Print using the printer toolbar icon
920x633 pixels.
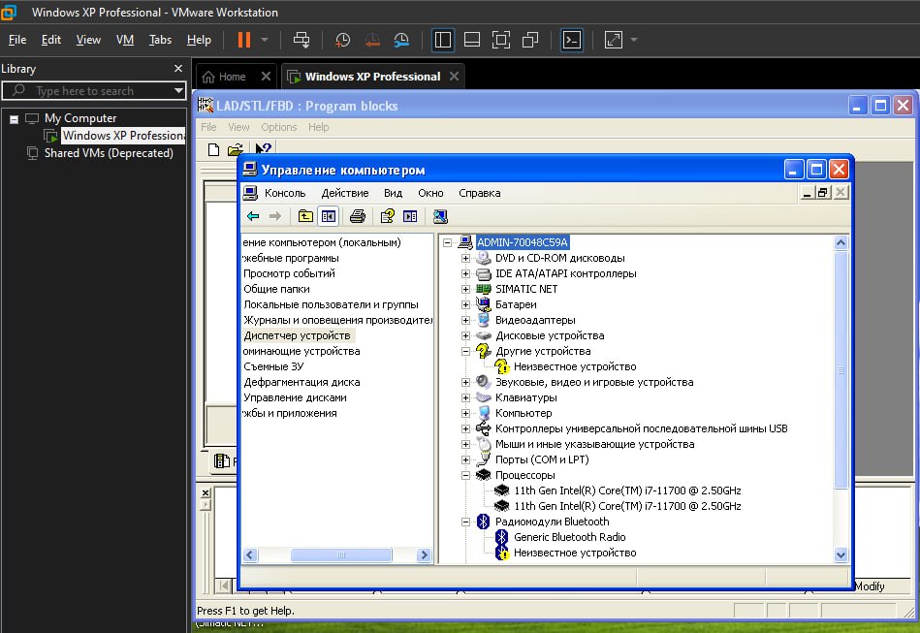pos(358,216)
